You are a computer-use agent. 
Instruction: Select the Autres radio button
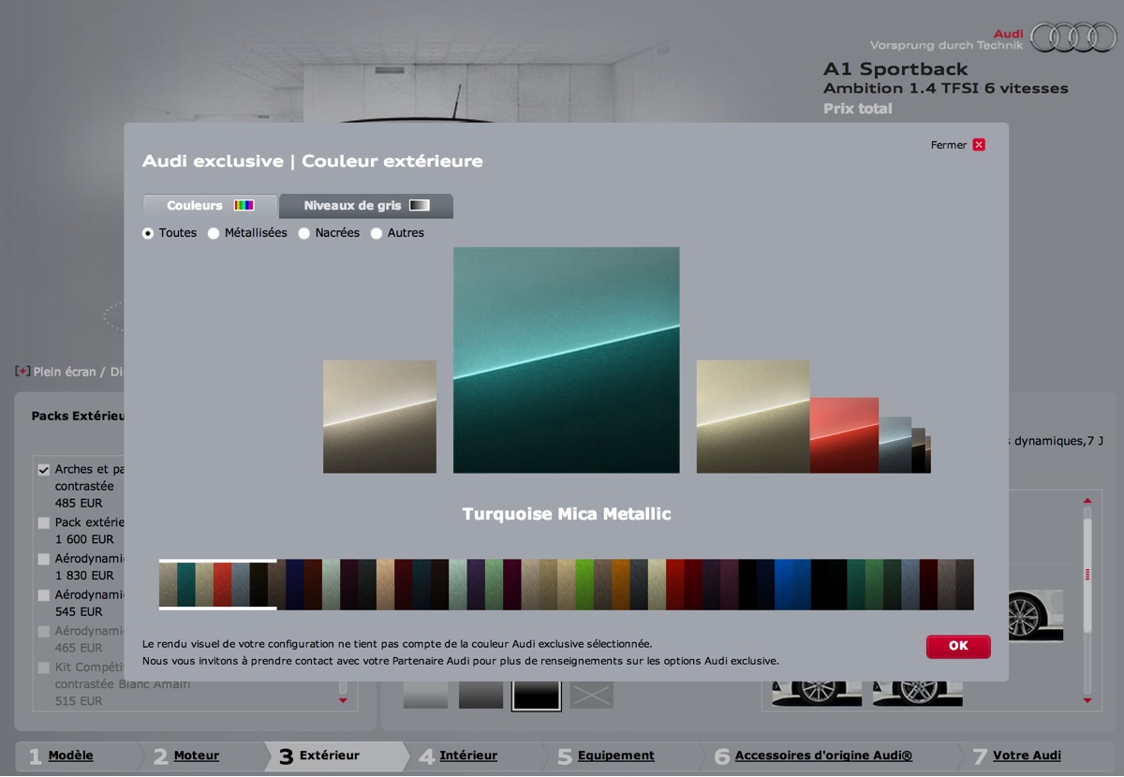pyautogui.click(x=377, y=233)
